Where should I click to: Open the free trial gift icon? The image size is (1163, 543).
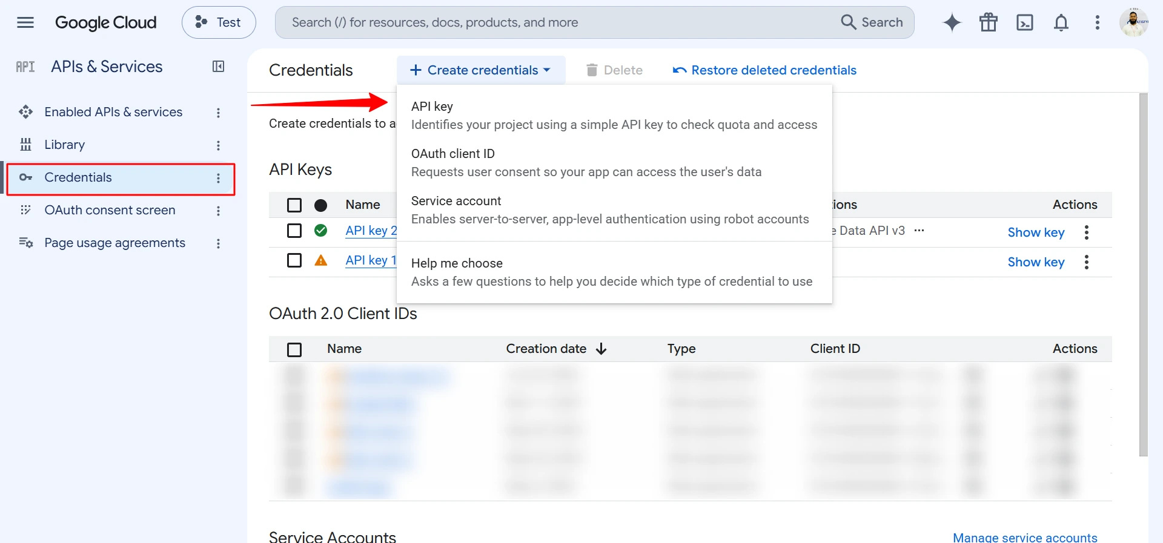[x=989, y=22]
